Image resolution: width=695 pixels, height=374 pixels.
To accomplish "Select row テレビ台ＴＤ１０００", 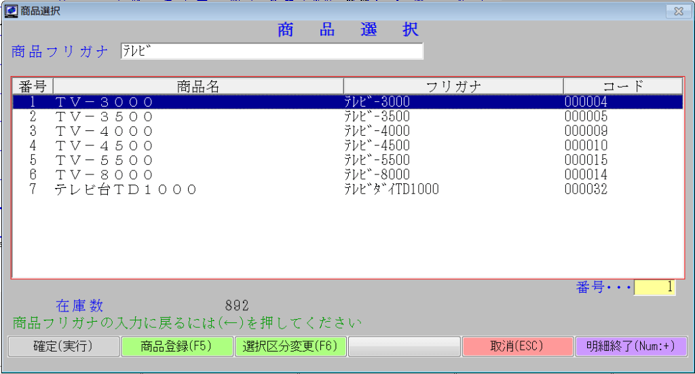I will [347, 189].
